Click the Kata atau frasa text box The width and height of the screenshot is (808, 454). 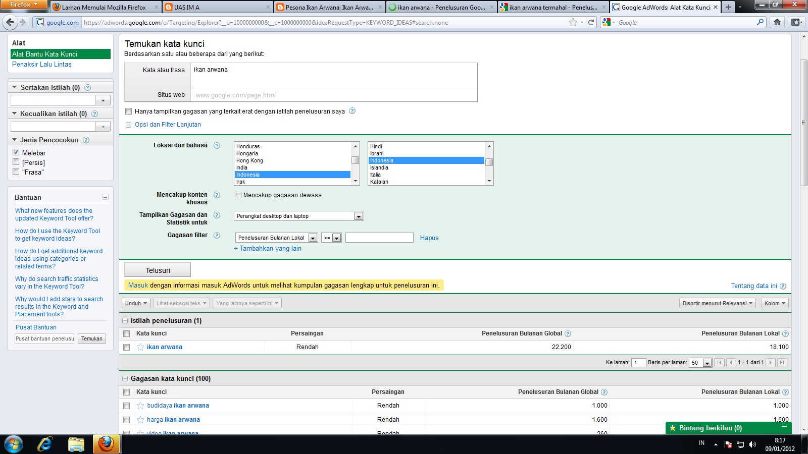tap(333, 76)
